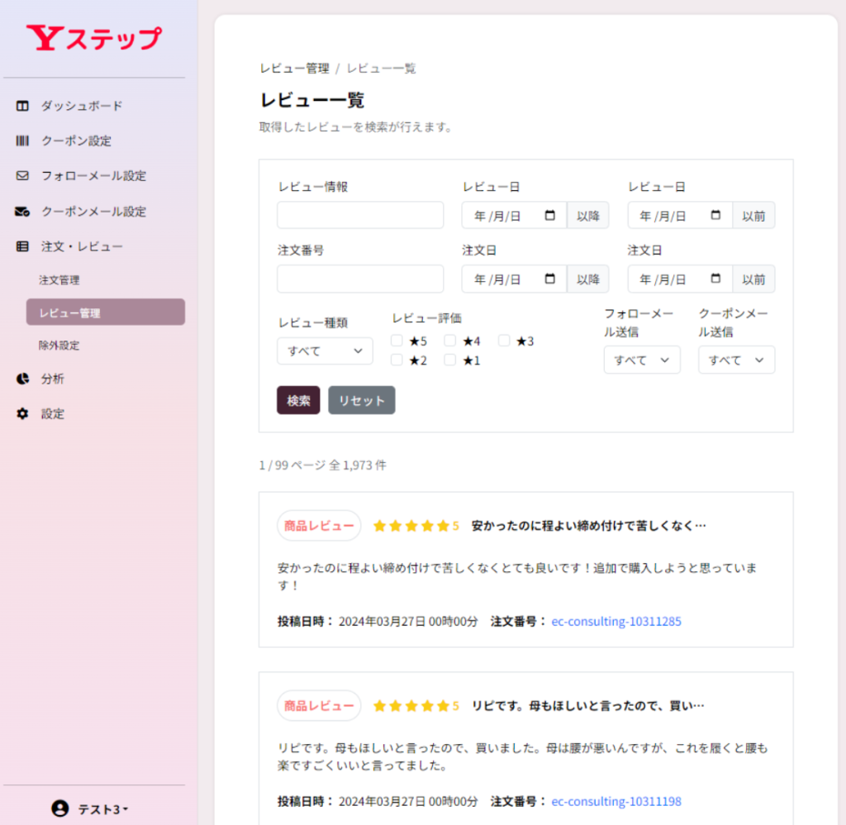
Task: Expand the フォローメール送信 dropdown
Action: coord(642,360)
